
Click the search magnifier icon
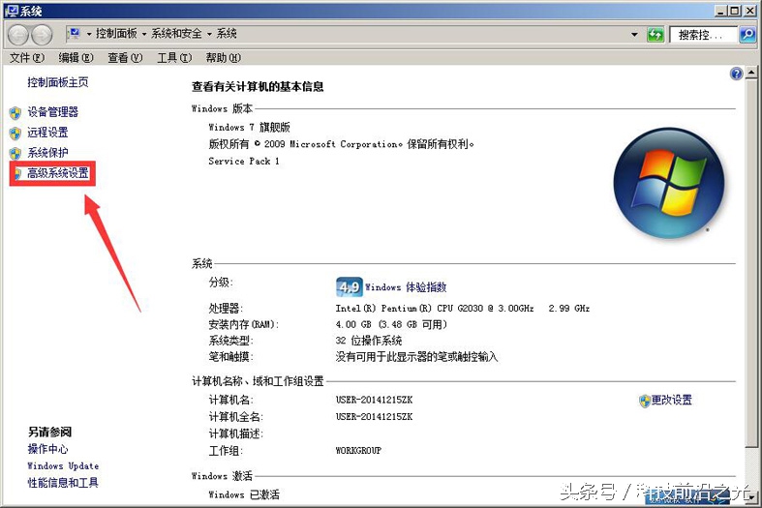click(747, 35)
